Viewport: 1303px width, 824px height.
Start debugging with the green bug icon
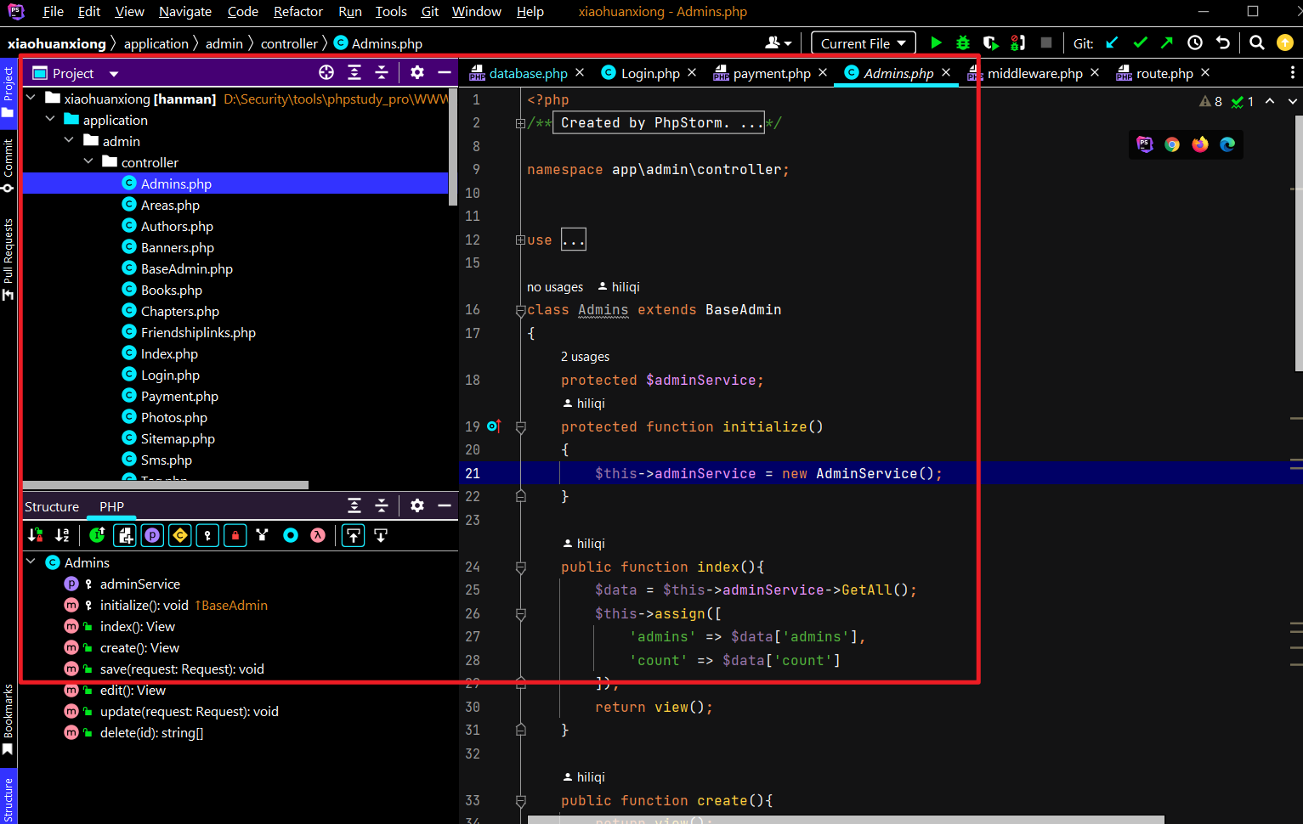(963, 43)
